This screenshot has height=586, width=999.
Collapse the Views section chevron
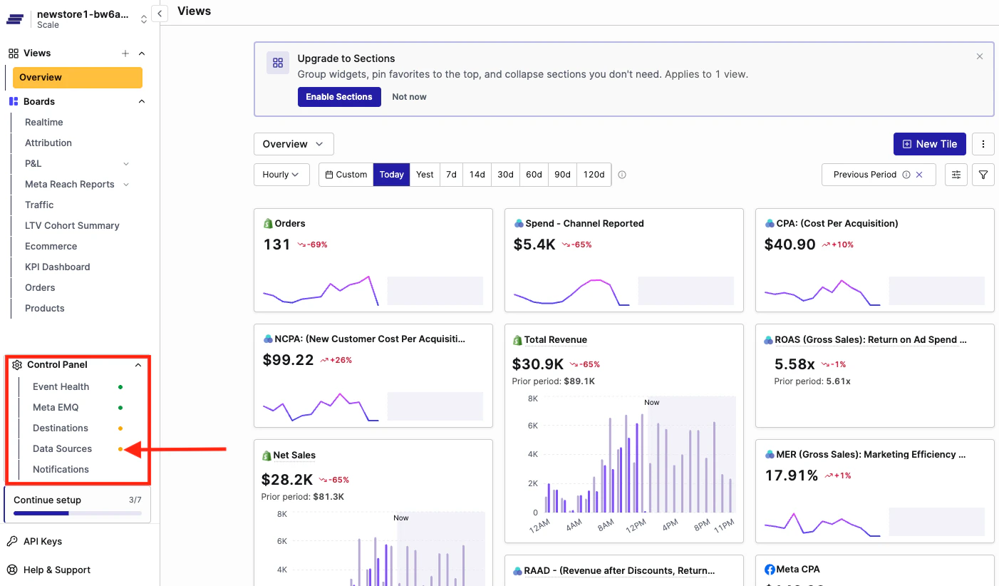142,53
